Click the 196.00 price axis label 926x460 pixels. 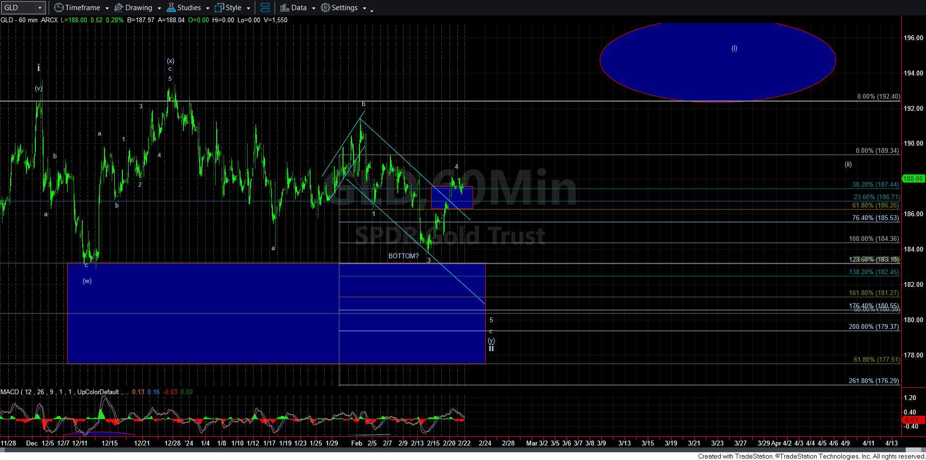pos(913,38)
